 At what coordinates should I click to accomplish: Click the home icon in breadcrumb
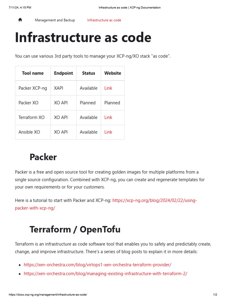pyautogui.click(x=20, y=20)
